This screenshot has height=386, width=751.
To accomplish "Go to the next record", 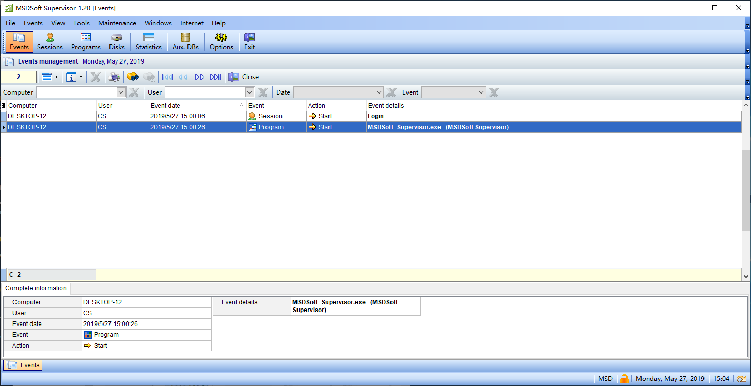I will click(x=199, y=77).
